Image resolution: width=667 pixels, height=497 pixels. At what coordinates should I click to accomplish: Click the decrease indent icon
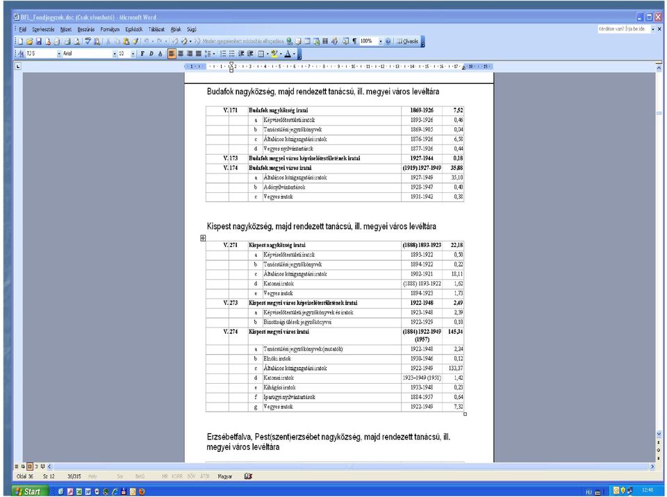[241, 53]
